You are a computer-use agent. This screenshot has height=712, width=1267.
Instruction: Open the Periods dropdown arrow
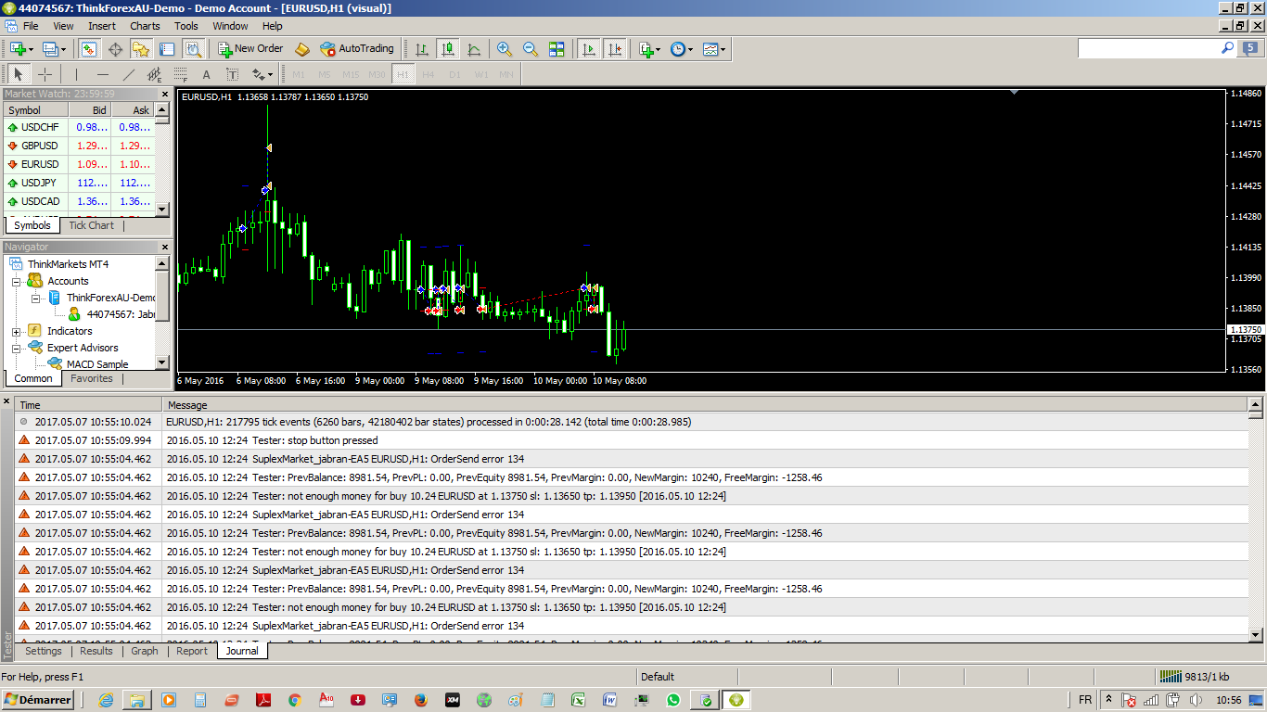click(690, 49)
